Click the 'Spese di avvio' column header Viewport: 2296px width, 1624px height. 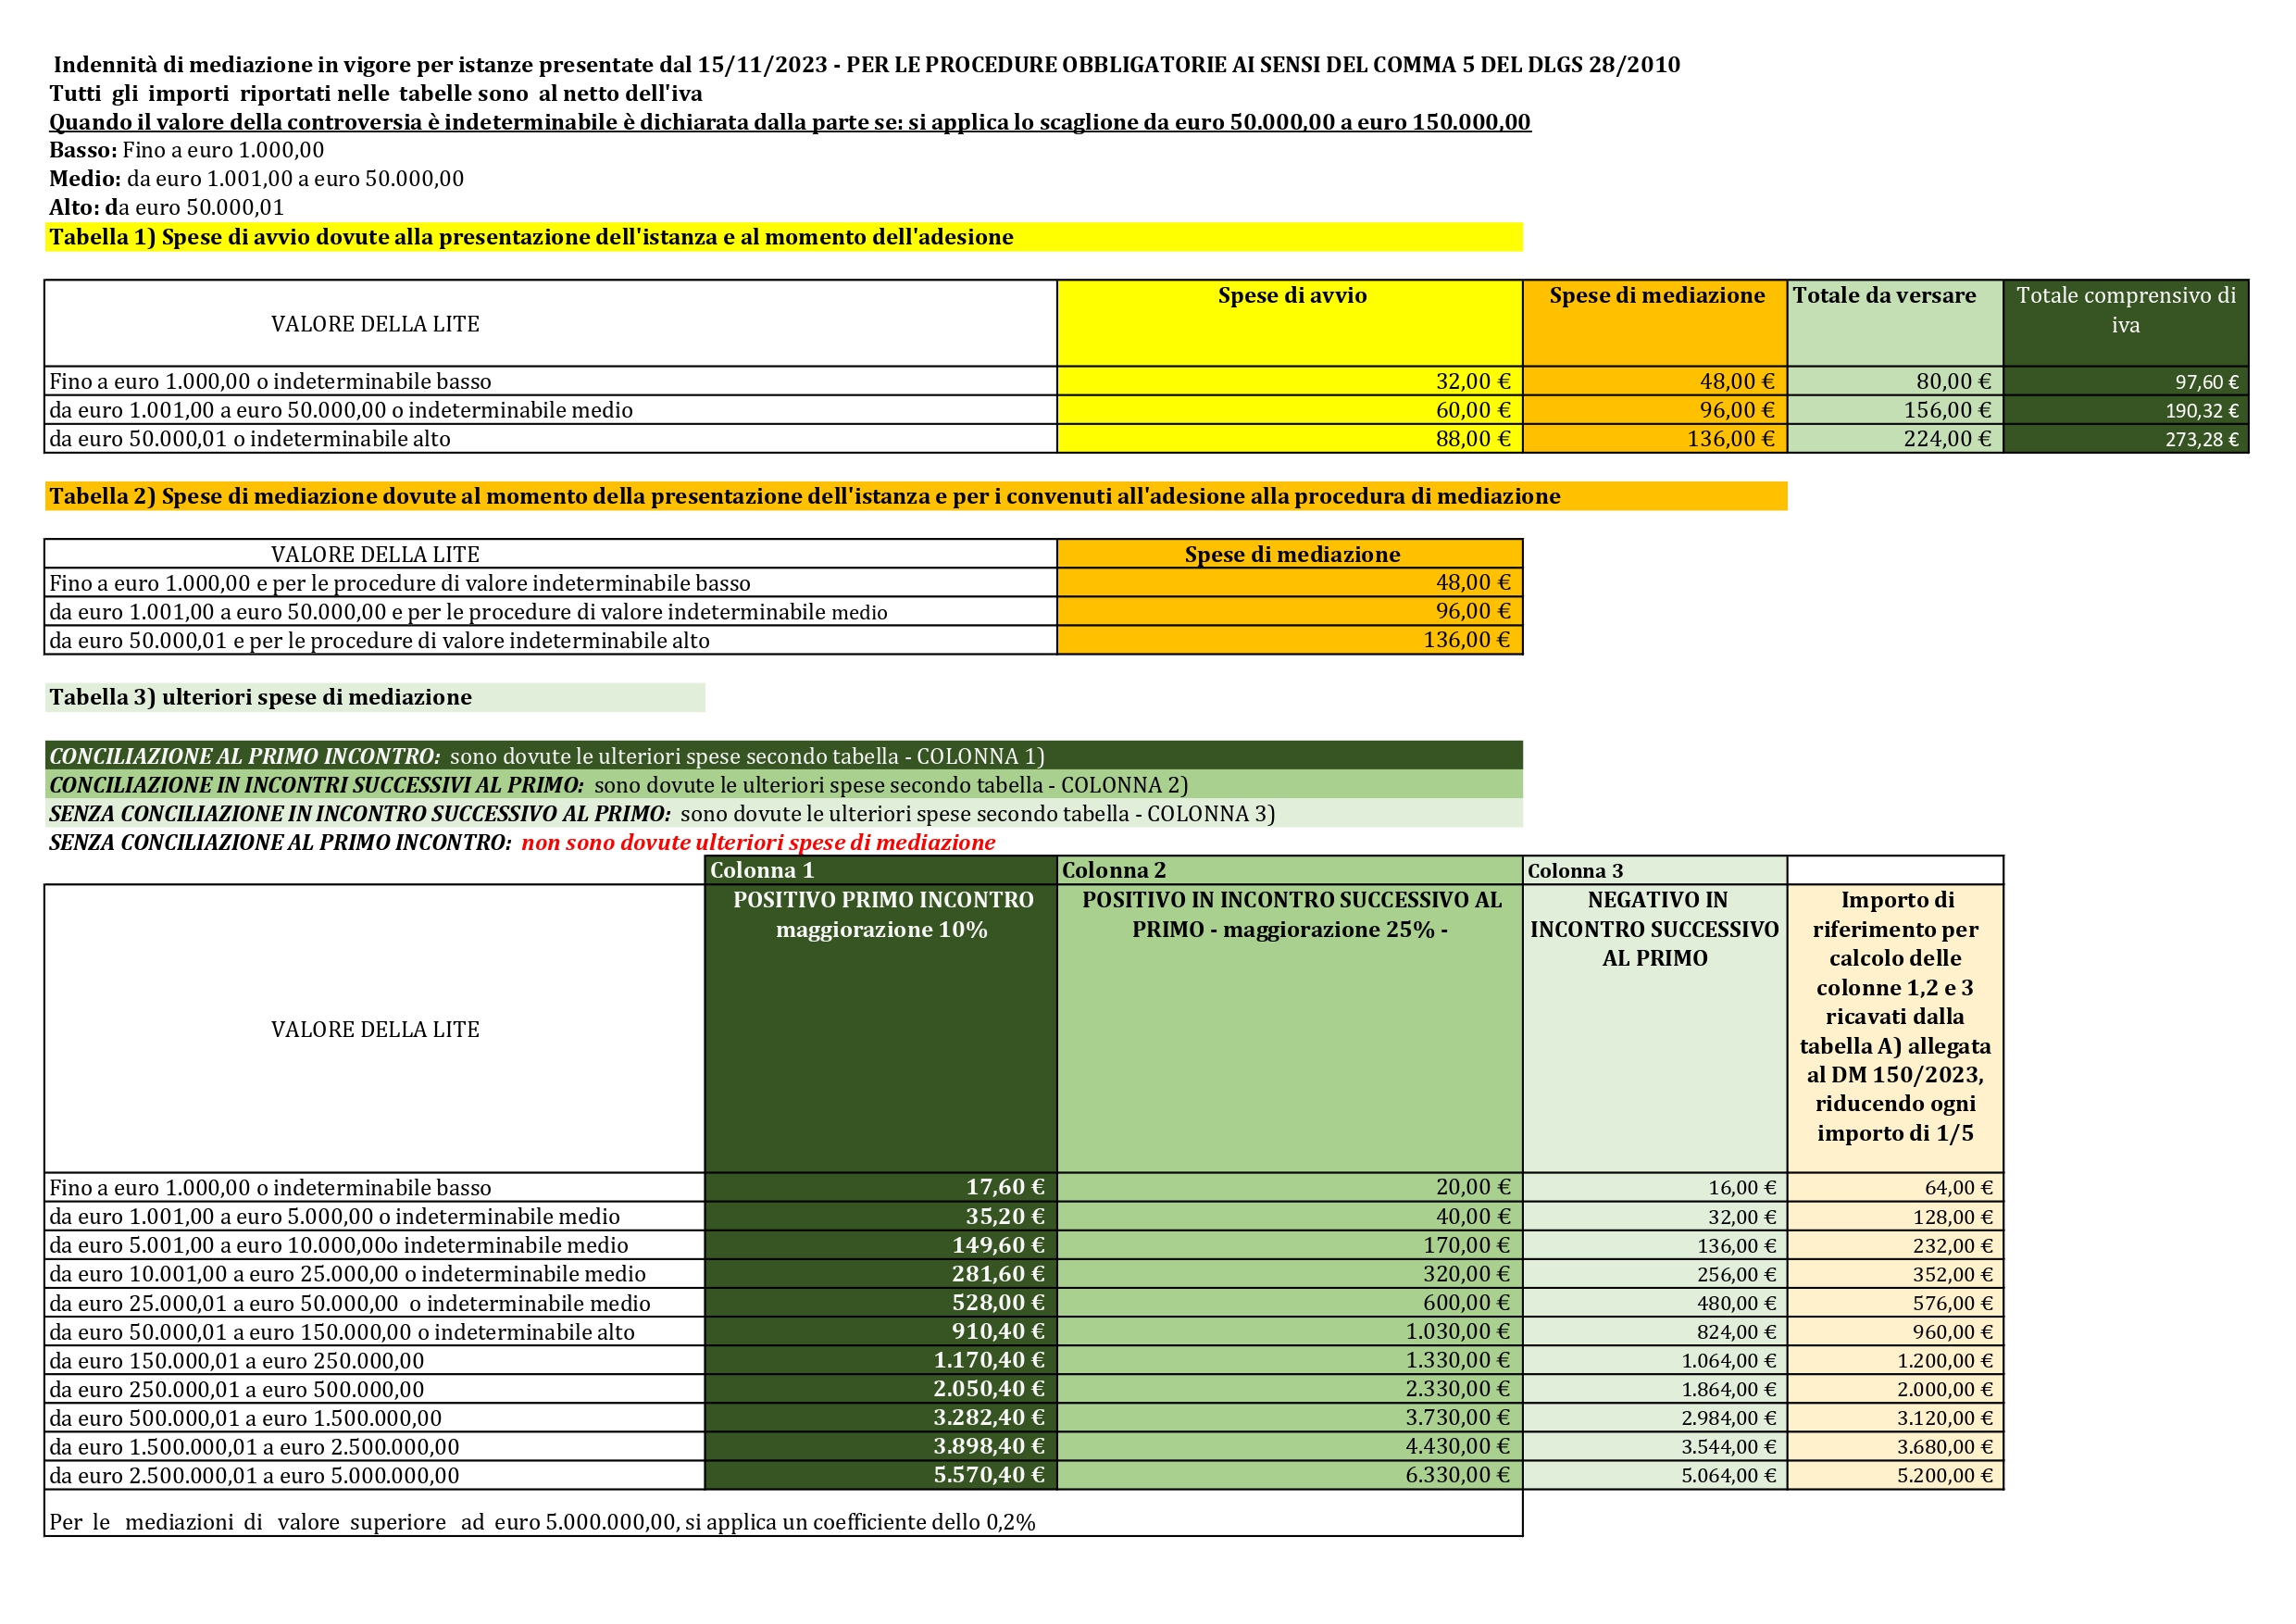click(1290, 323)
